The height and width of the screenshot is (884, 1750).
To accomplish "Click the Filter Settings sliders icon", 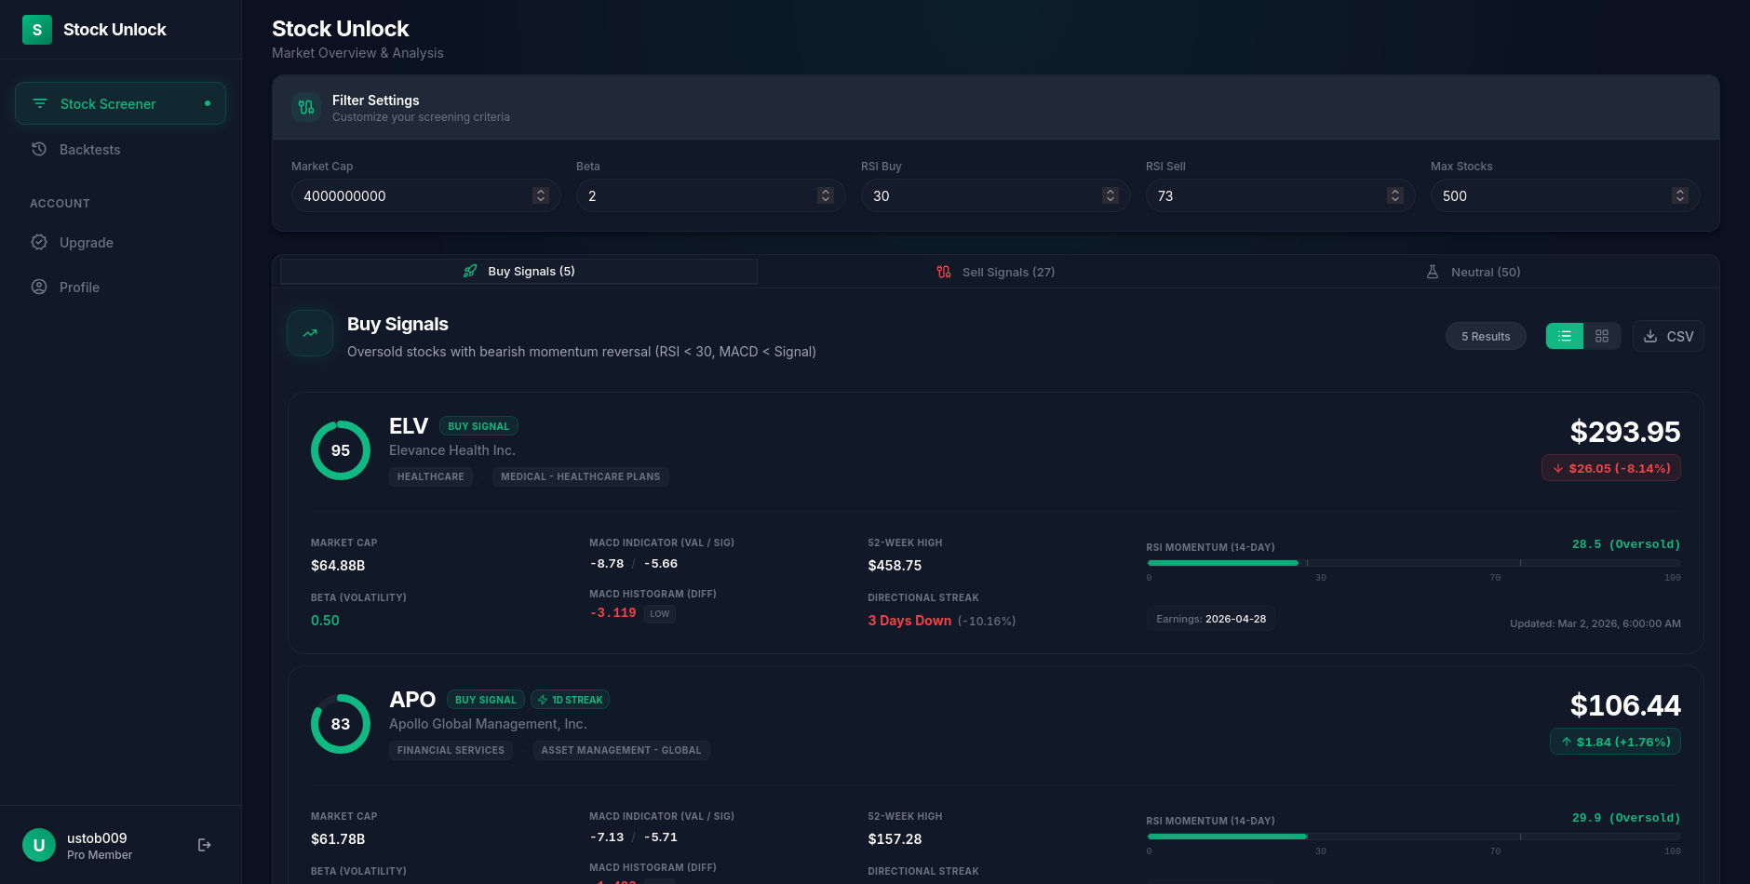I will pyautogui.click(x=306, y=107).
